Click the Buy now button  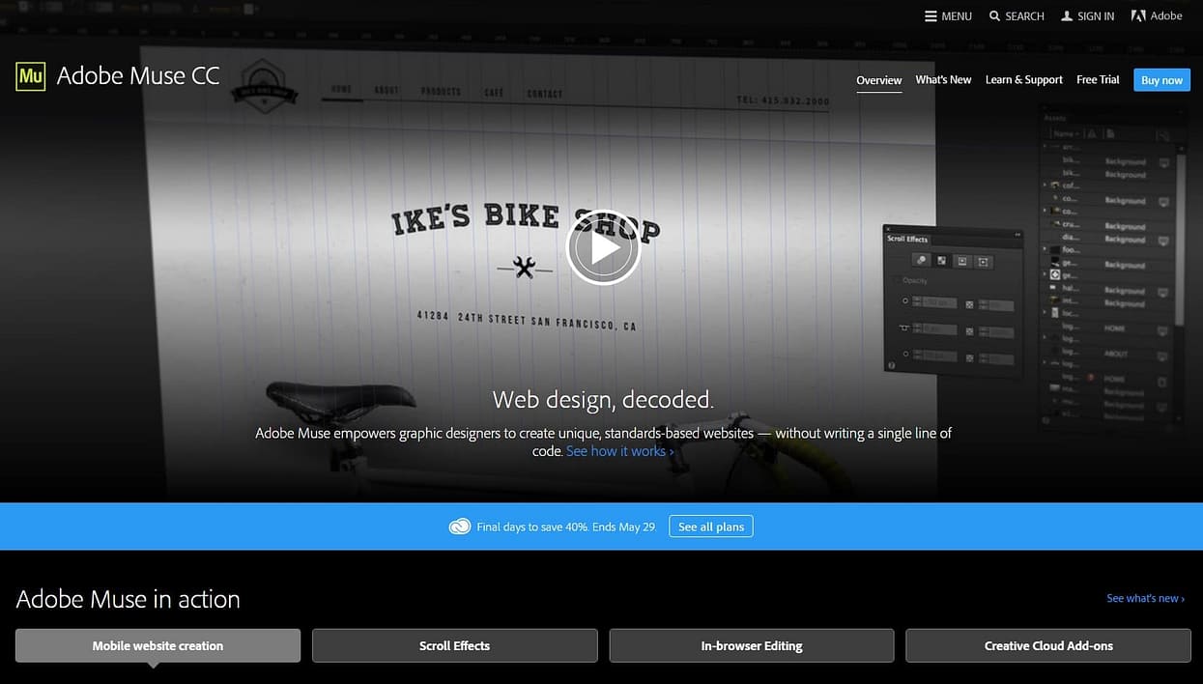pos(1161,80)
